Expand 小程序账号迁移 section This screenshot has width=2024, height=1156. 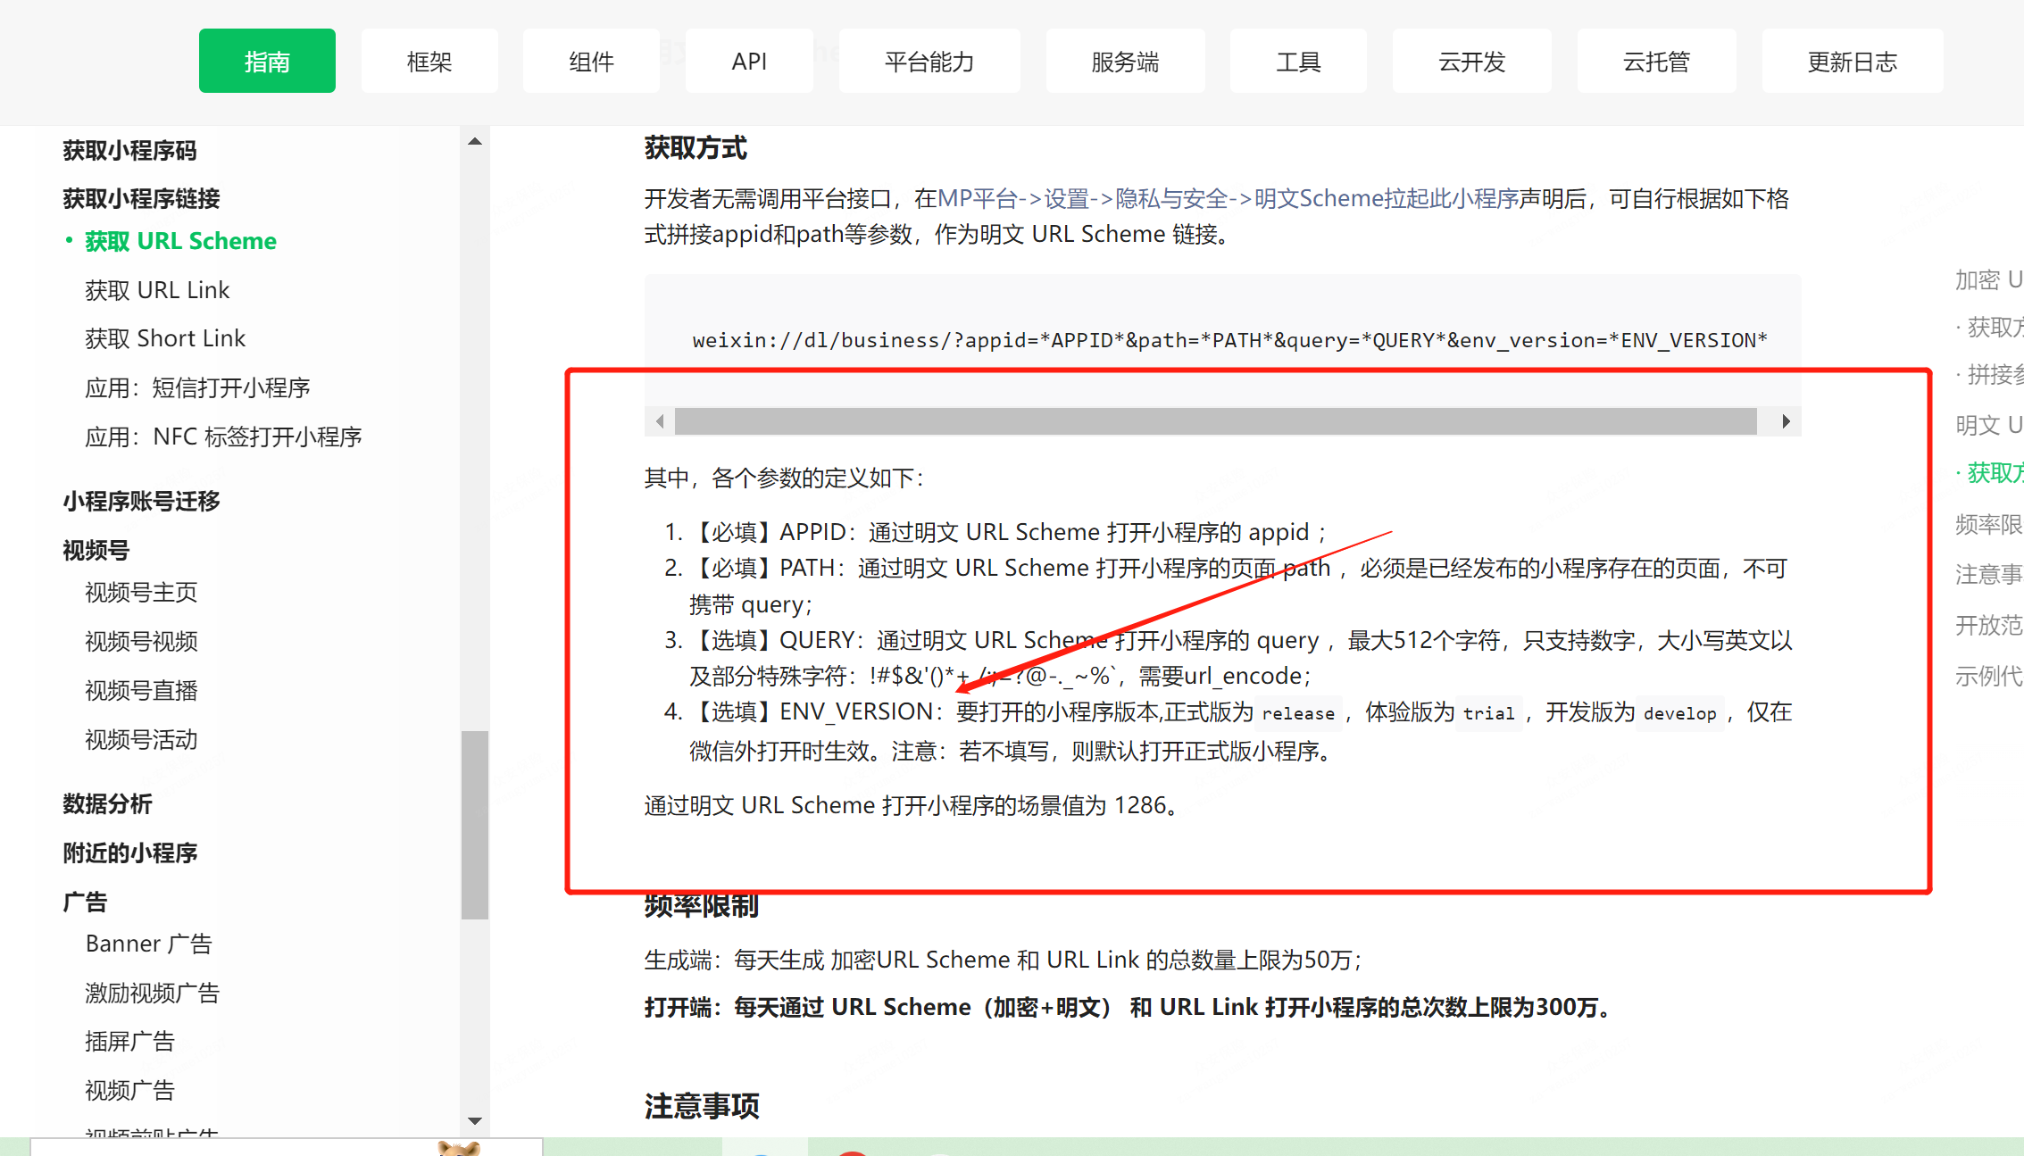point(141,501)
